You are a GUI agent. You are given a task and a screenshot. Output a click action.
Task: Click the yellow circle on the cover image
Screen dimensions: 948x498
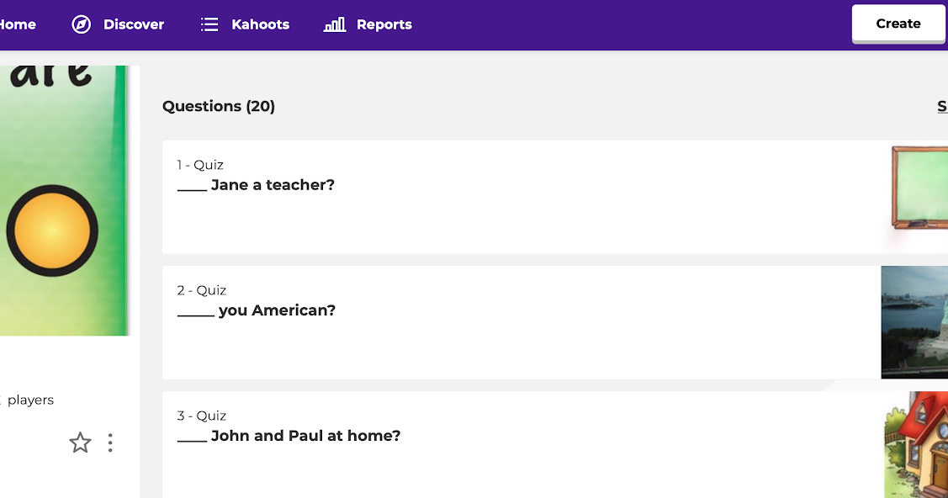[x=52, y=230]
